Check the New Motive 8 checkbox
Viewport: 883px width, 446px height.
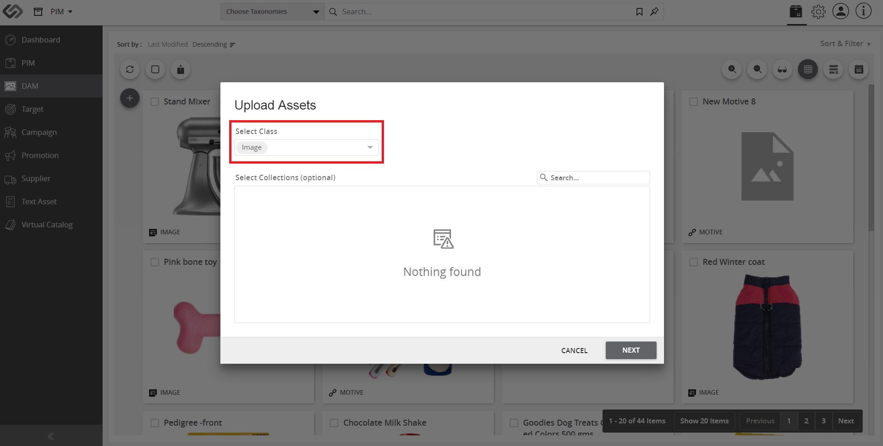(x=694, y=102)
